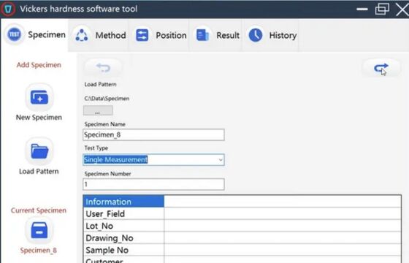409x263 pixels.
Task: Click the Load Pattern sidebar label
Action: point(39,171)
